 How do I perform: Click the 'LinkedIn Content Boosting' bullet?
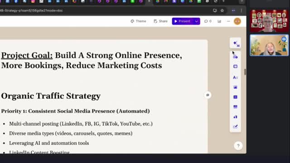pos(39,152)
